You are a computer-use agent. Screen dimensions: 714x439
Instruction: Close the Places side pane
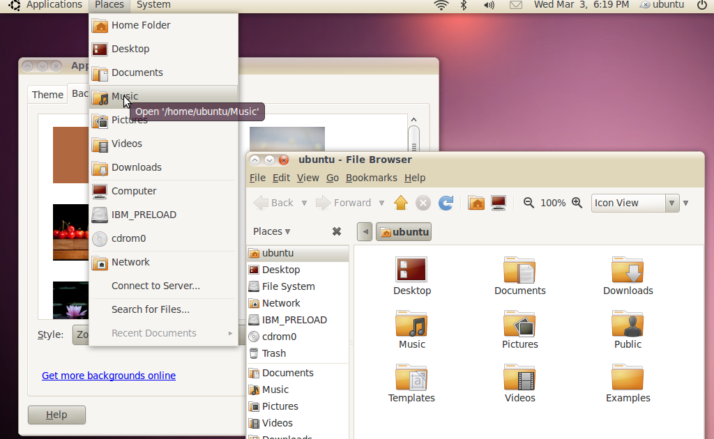[337, 231]
